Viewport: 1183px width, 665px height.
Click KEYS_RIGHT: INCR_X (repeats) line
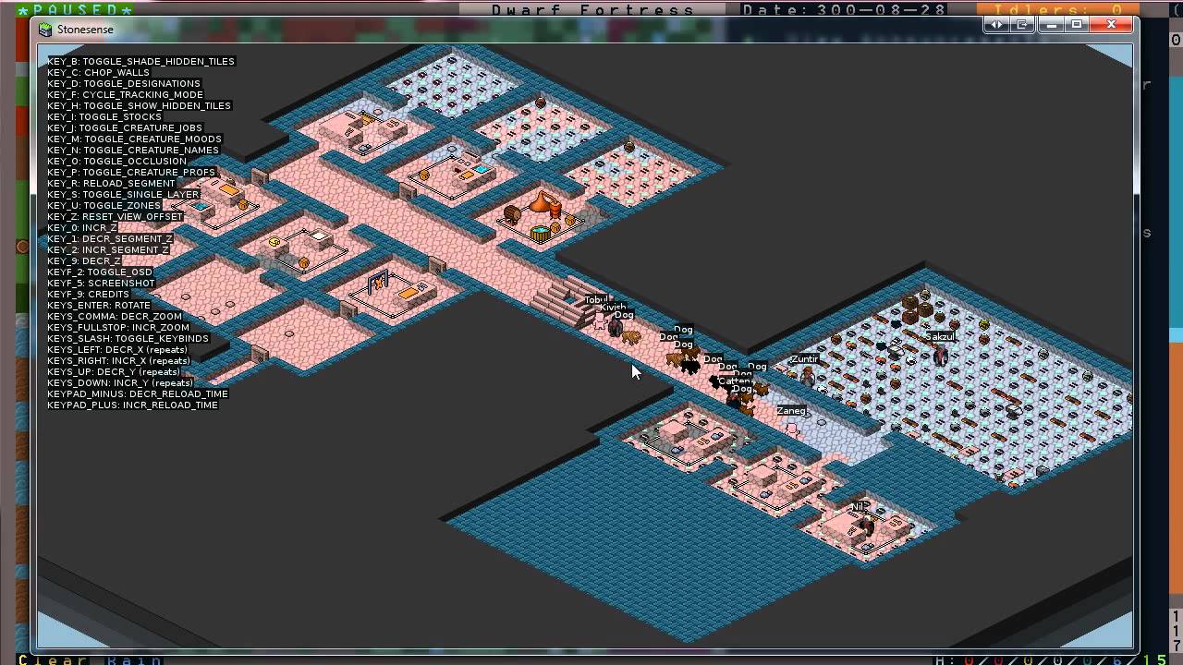click(118, 360)
